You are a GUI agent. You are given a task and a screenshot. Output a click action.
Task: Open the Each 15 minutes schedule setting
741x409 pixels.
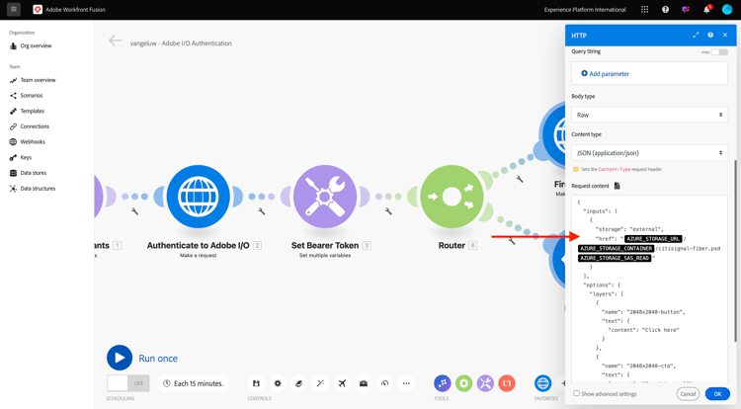(x=193, y=383)
